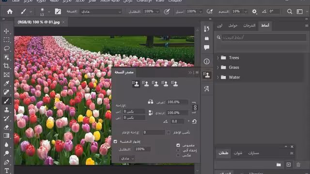Select the Dodge tool
Image resolution: width=310 pixels, height=174 pixels.
tap(6, 153)
